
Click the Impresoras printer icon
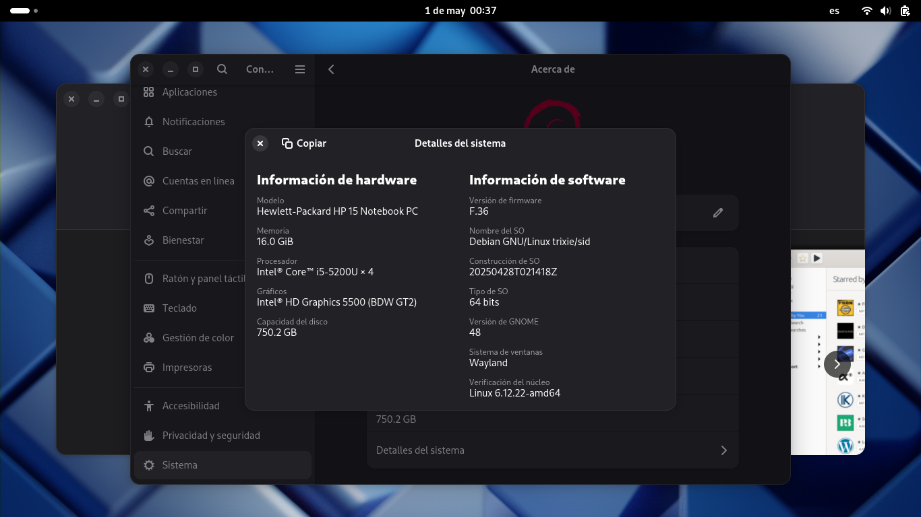tap(149, 368)
